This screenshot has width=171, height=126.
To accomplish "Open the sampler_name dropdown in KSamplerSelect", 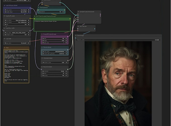I will pos(55,62).
